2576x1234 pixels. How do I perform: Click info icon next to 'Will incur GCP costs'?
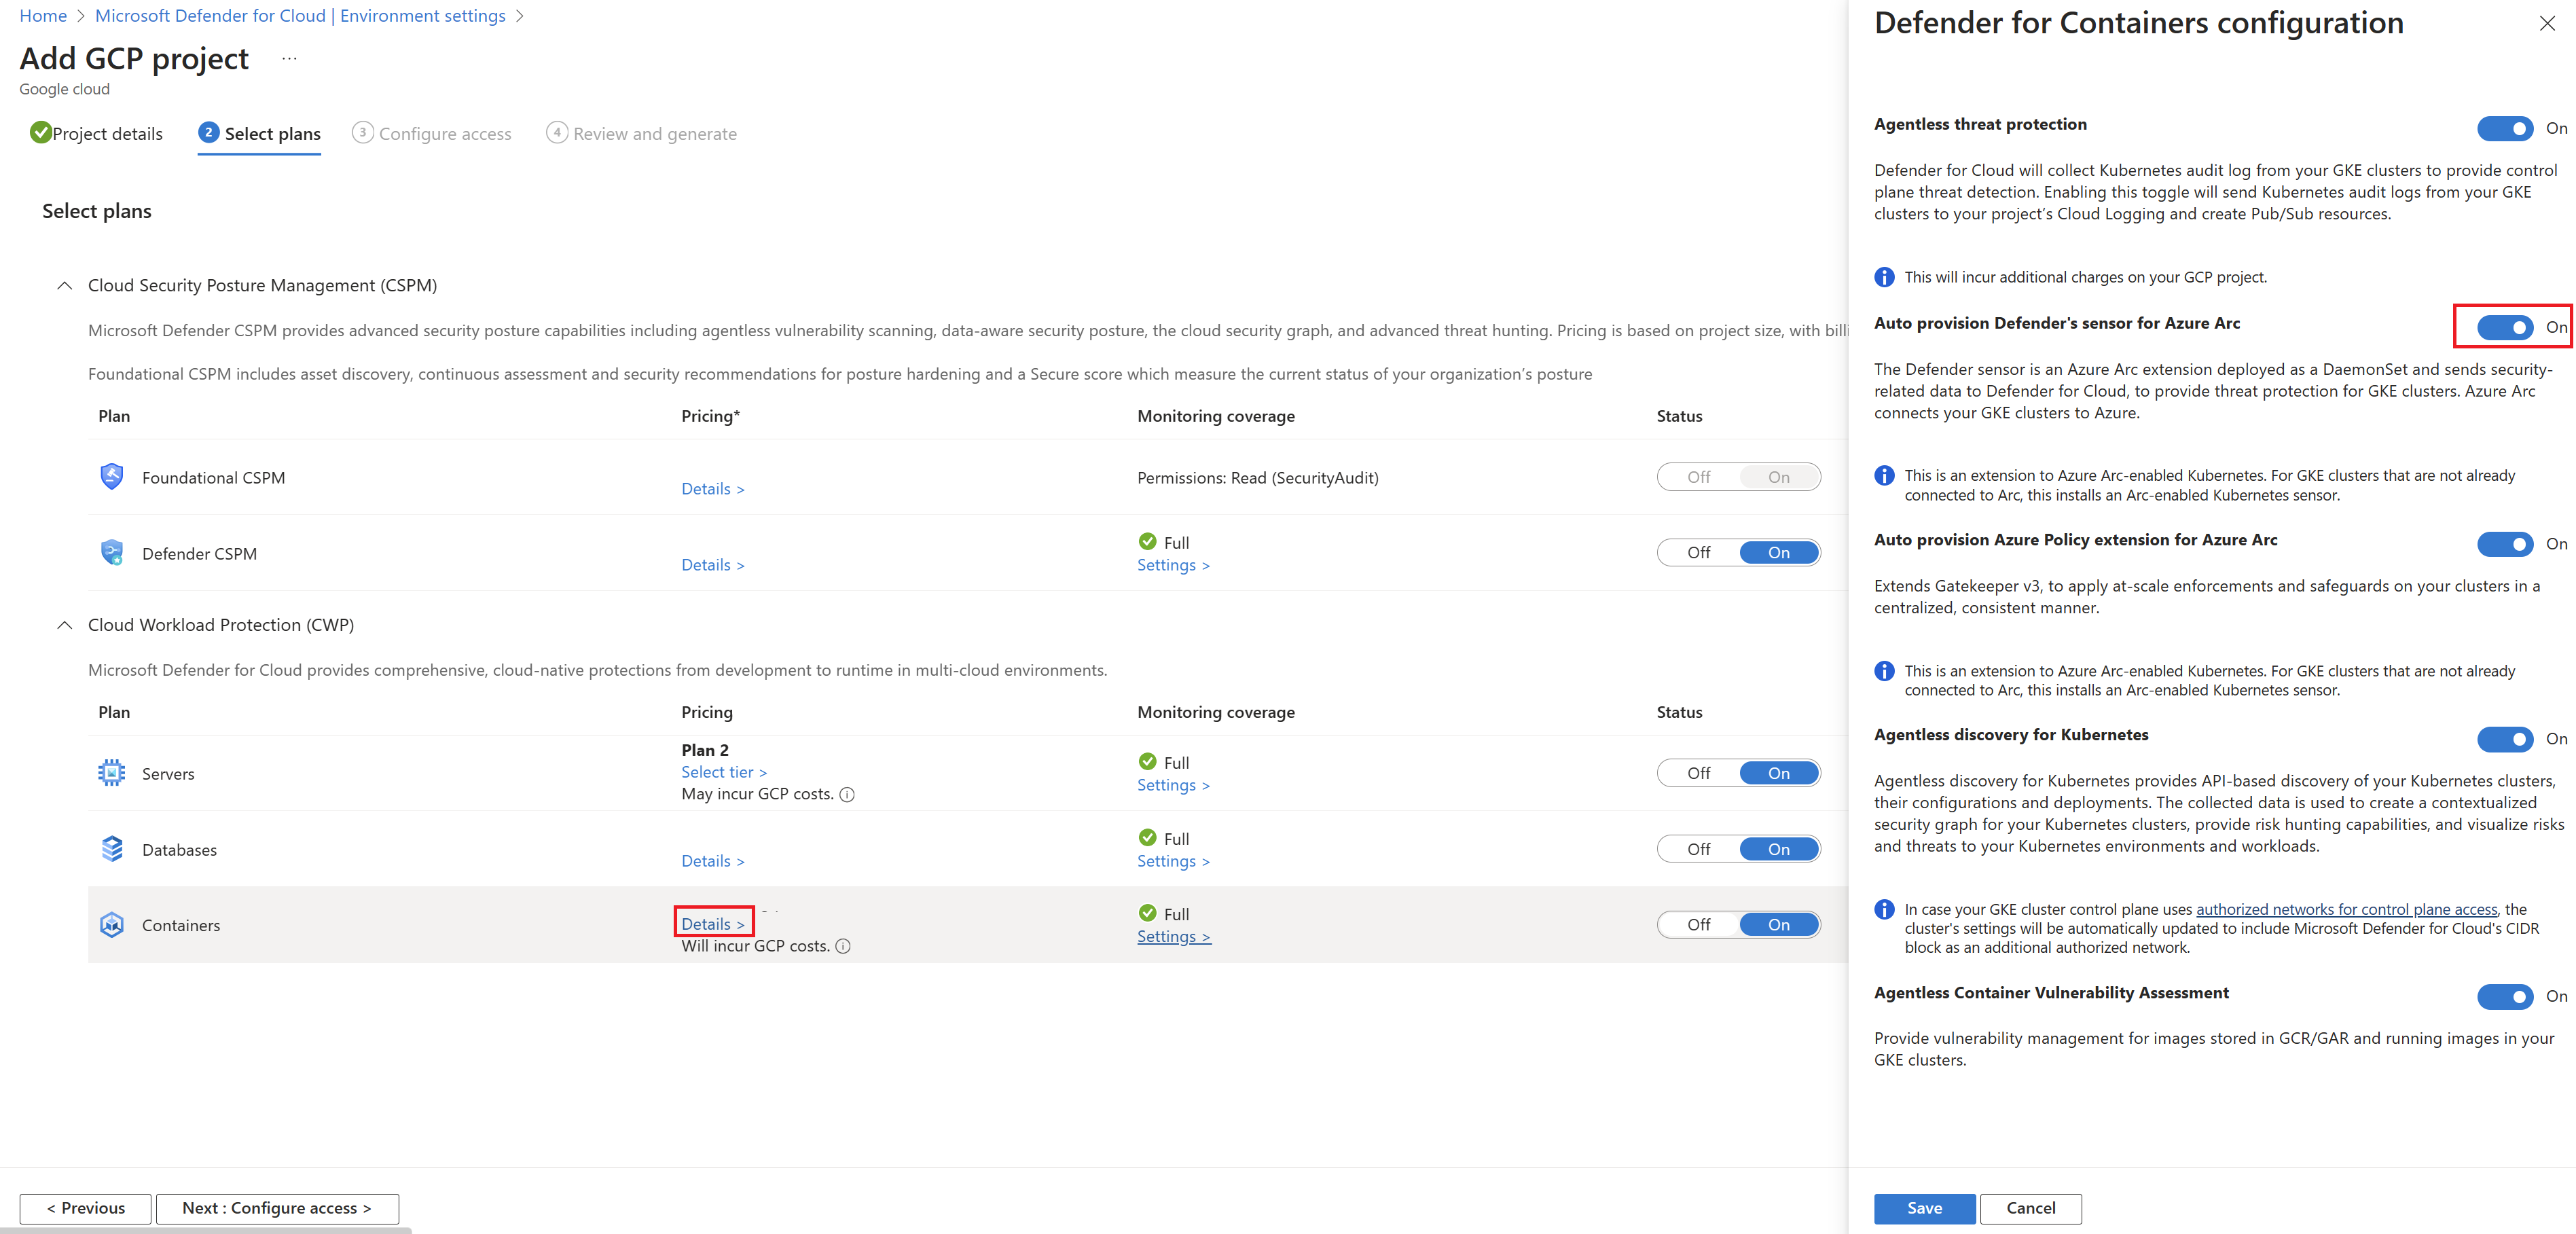843,946
